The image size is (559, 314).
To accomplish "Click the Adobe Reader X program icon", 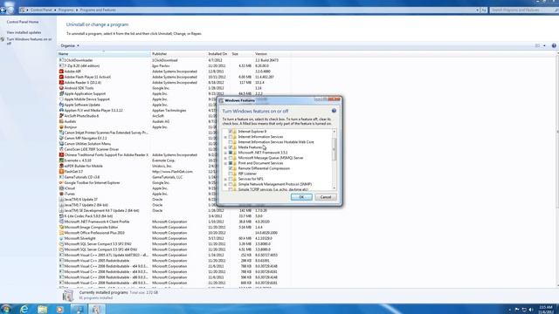I will (61, 83).
